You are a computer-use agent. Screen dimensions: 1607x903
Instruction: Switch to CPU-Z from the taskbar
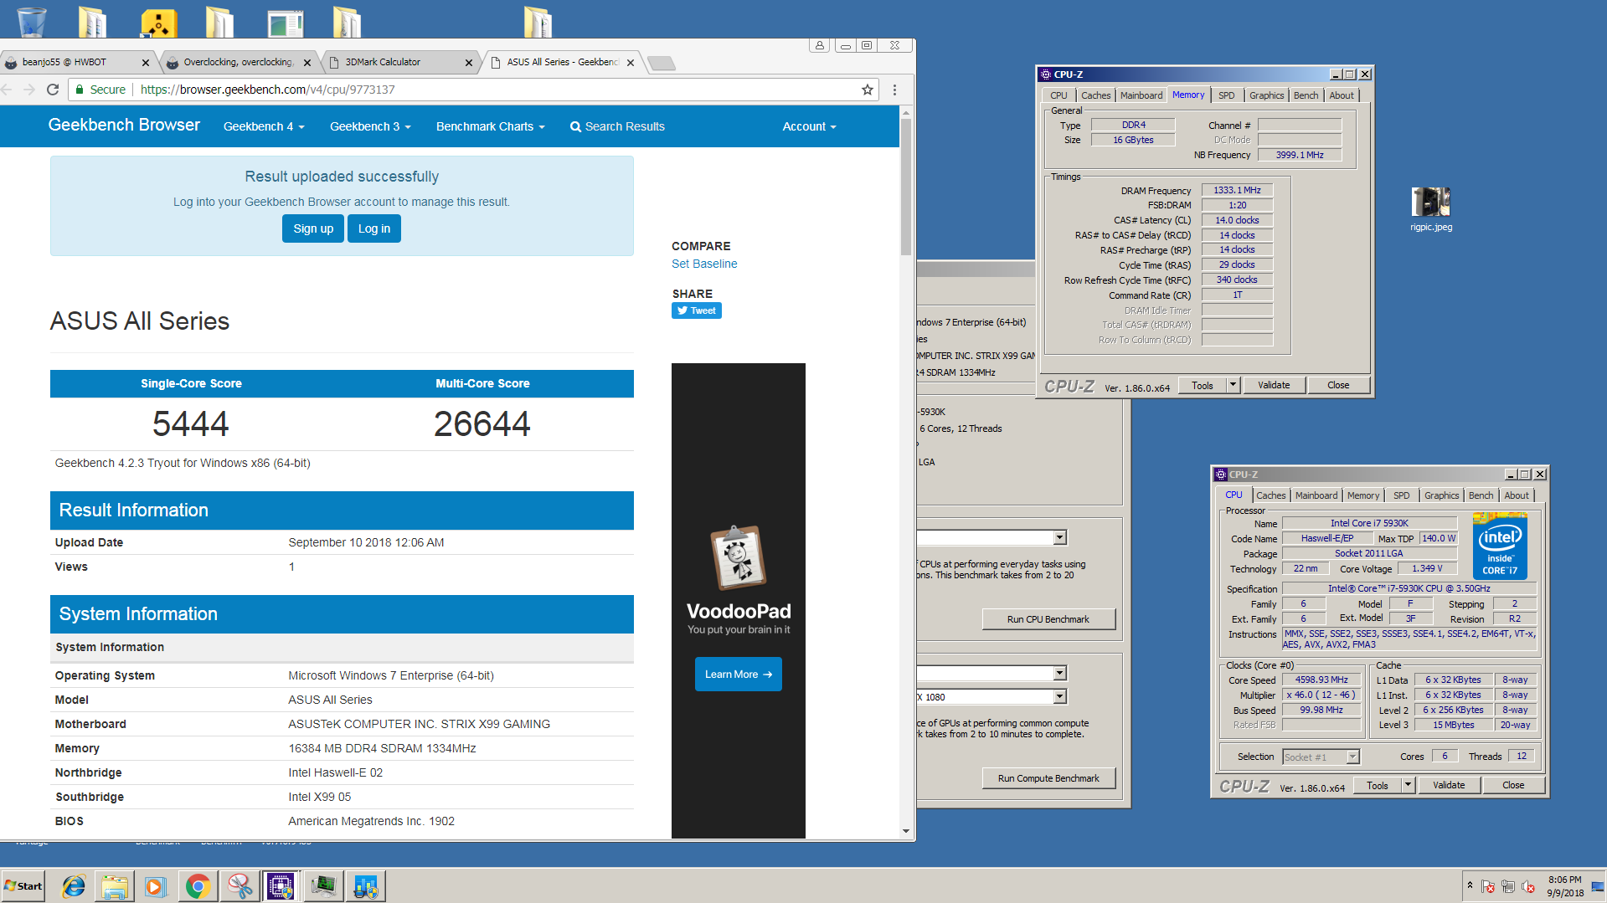pyautogui.click(x=281, y=885)
